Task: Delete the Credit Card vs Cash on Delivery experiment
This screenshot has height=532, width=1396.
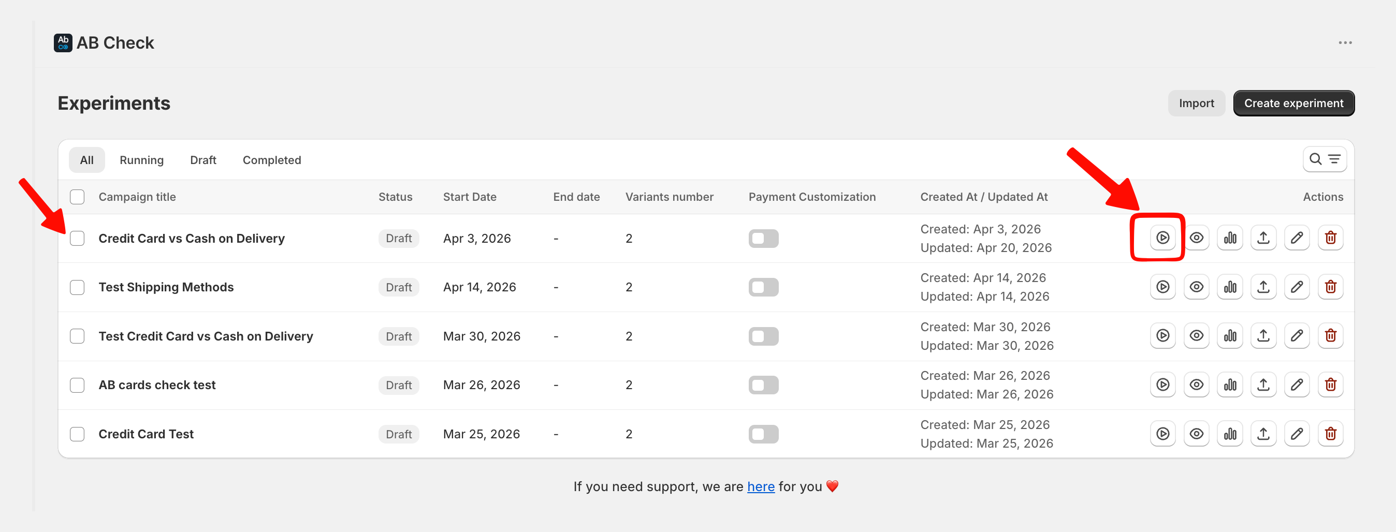Action: tap(1330, 238)
